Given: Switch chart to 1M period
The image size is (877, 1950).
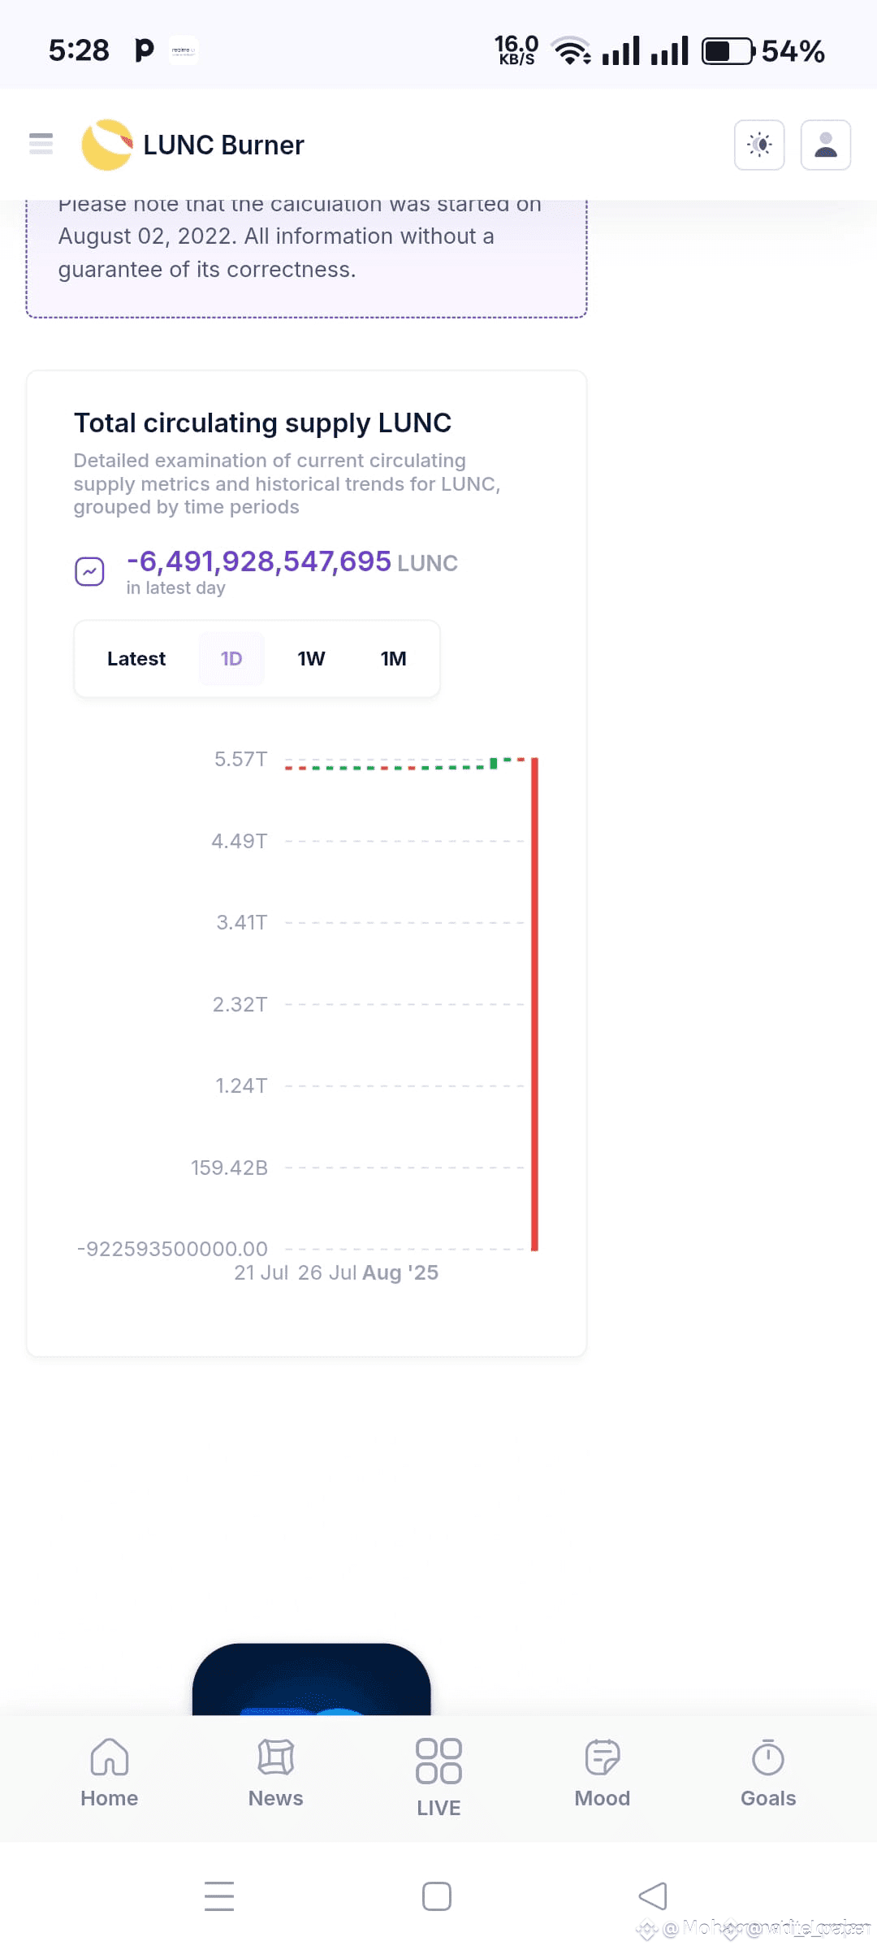Looking at the screenshot, I should (x=393, y=659).
